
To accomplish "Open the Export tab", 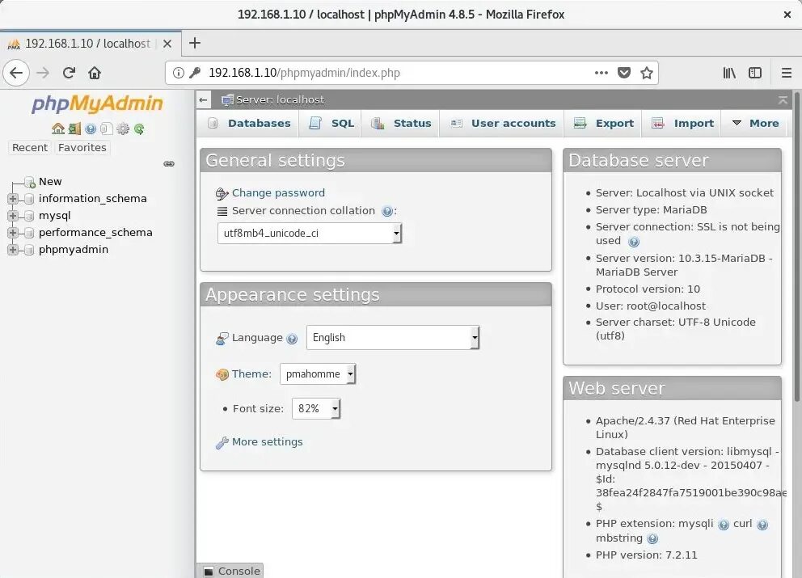I will (x=604, y=123).
